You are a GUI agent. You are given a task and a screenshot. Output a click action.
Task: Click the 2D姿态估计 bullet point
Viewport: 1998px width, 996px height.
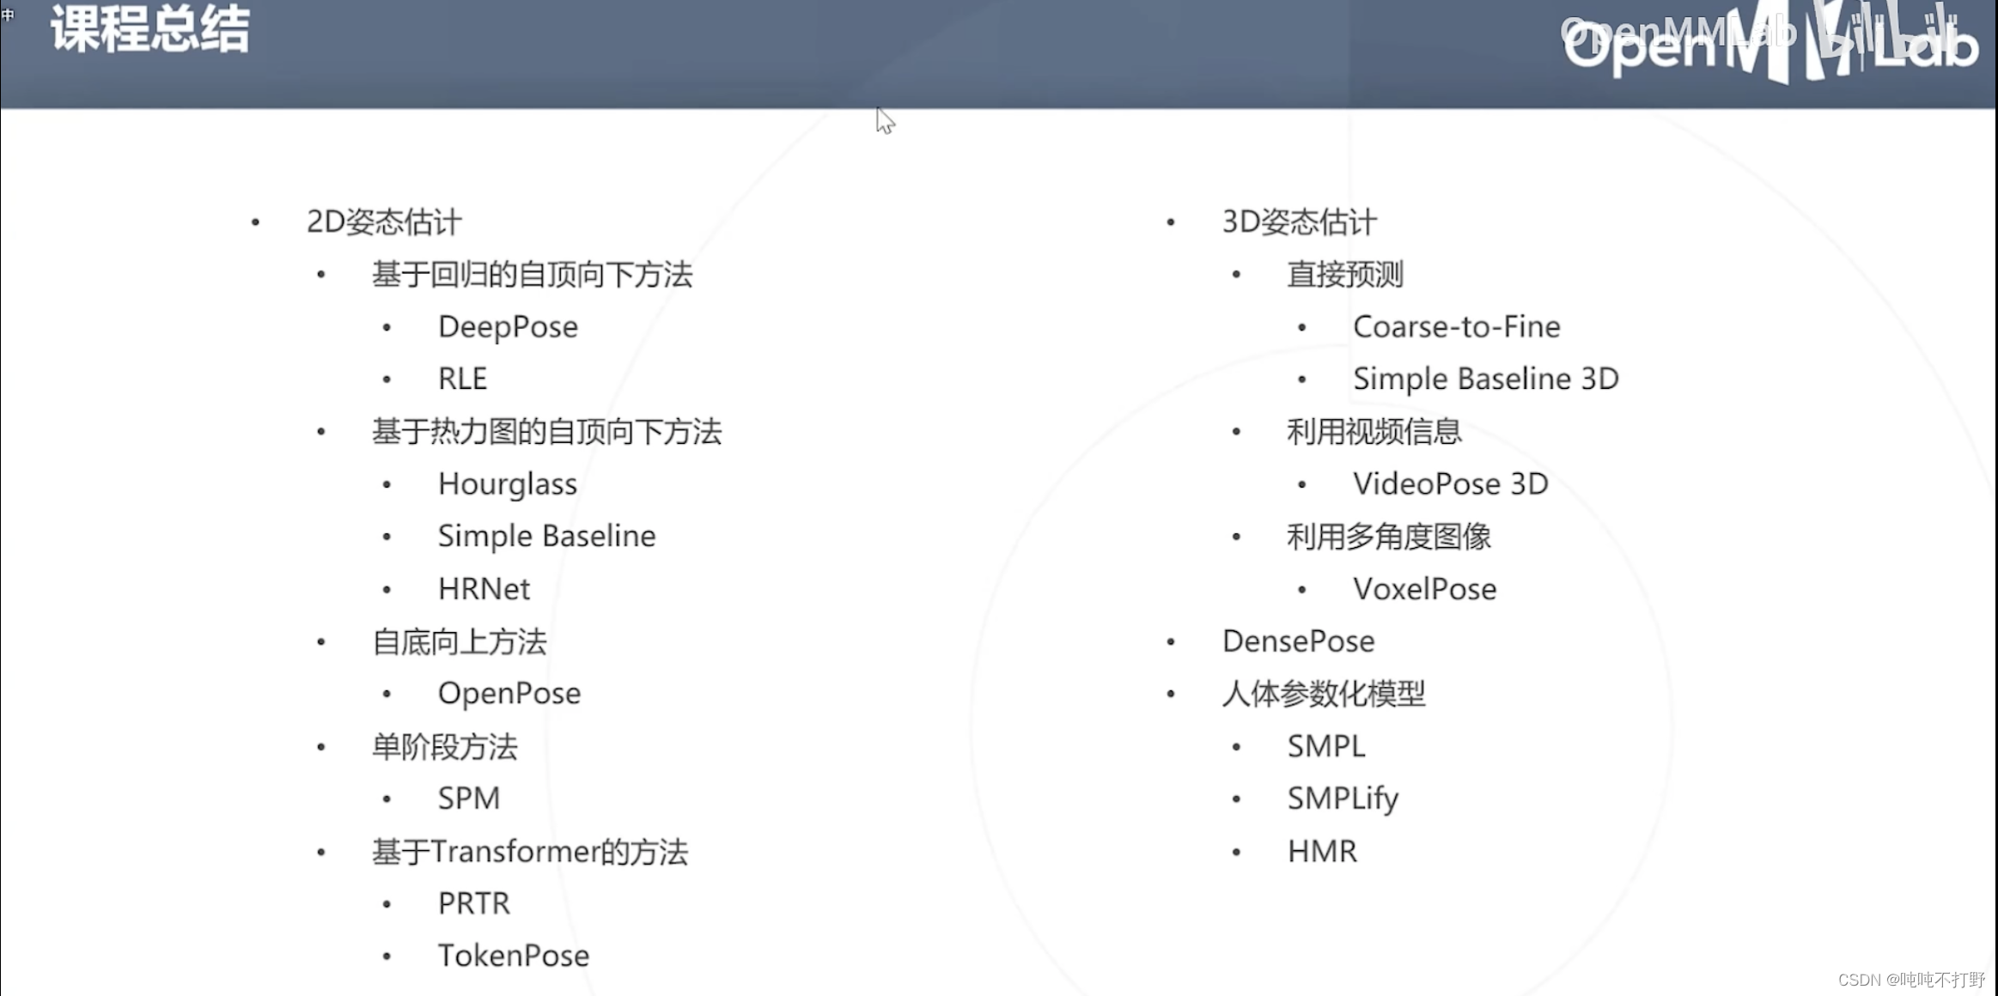382,222
